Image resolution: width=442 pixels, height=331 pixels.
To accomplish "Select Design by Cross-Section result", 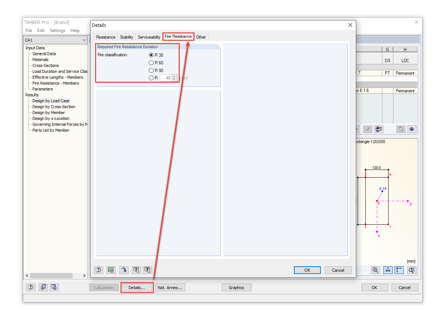I will pos(54,107).
